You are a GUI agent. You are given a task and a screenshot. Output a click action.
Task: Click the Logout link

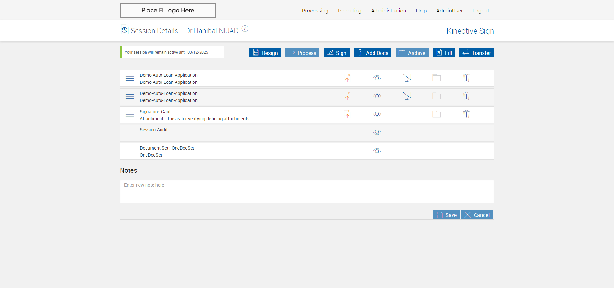tap(481, 11)
